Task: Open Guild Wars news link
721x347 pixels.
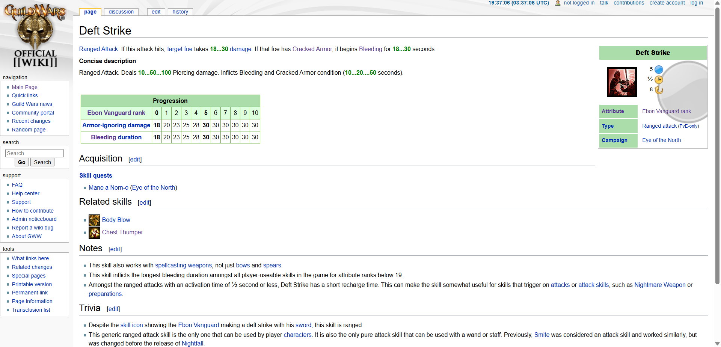Action: click(x=32, y=104)
